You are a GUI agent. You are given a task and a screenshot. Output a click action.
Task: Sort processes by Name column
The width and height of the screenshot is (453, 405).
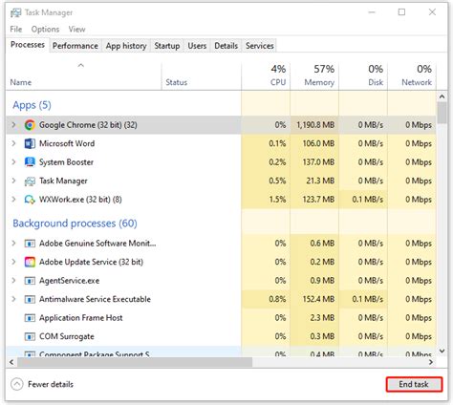[x=83, y=75]
